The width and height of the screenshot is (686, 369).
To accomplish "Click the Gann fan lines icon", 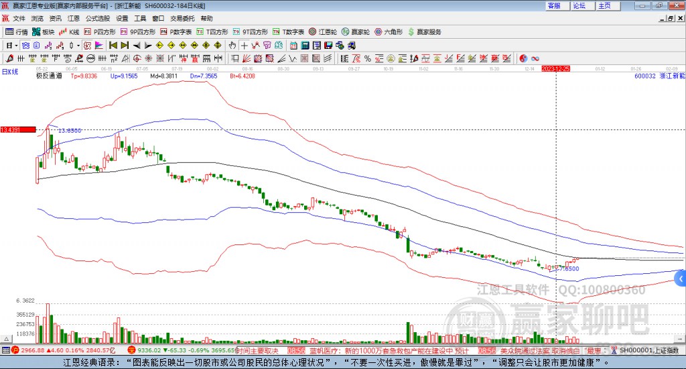I will (x=247, y=58).
